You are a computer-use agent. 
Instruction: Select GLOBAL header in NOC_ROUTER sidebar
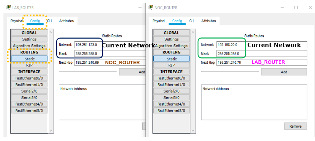coord(171,33)
